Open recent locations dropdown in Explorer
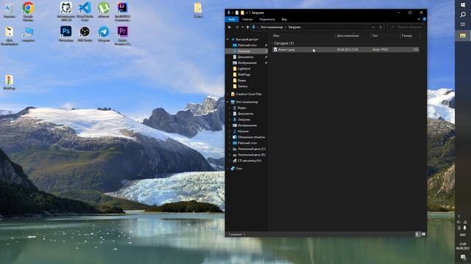 click(242, 27)
